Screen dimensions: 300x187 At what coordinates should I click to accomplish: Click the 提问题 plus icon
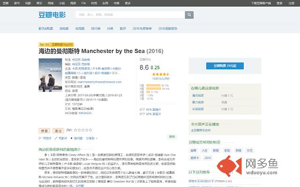(x=72, y=138)
